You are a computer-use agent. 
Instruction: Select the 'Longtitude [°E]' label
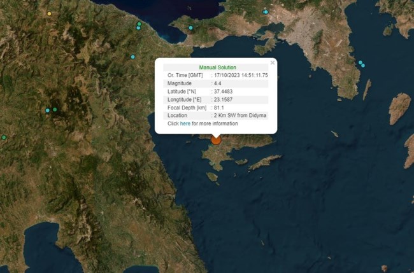pyautogui.click(x=184, y=100)
